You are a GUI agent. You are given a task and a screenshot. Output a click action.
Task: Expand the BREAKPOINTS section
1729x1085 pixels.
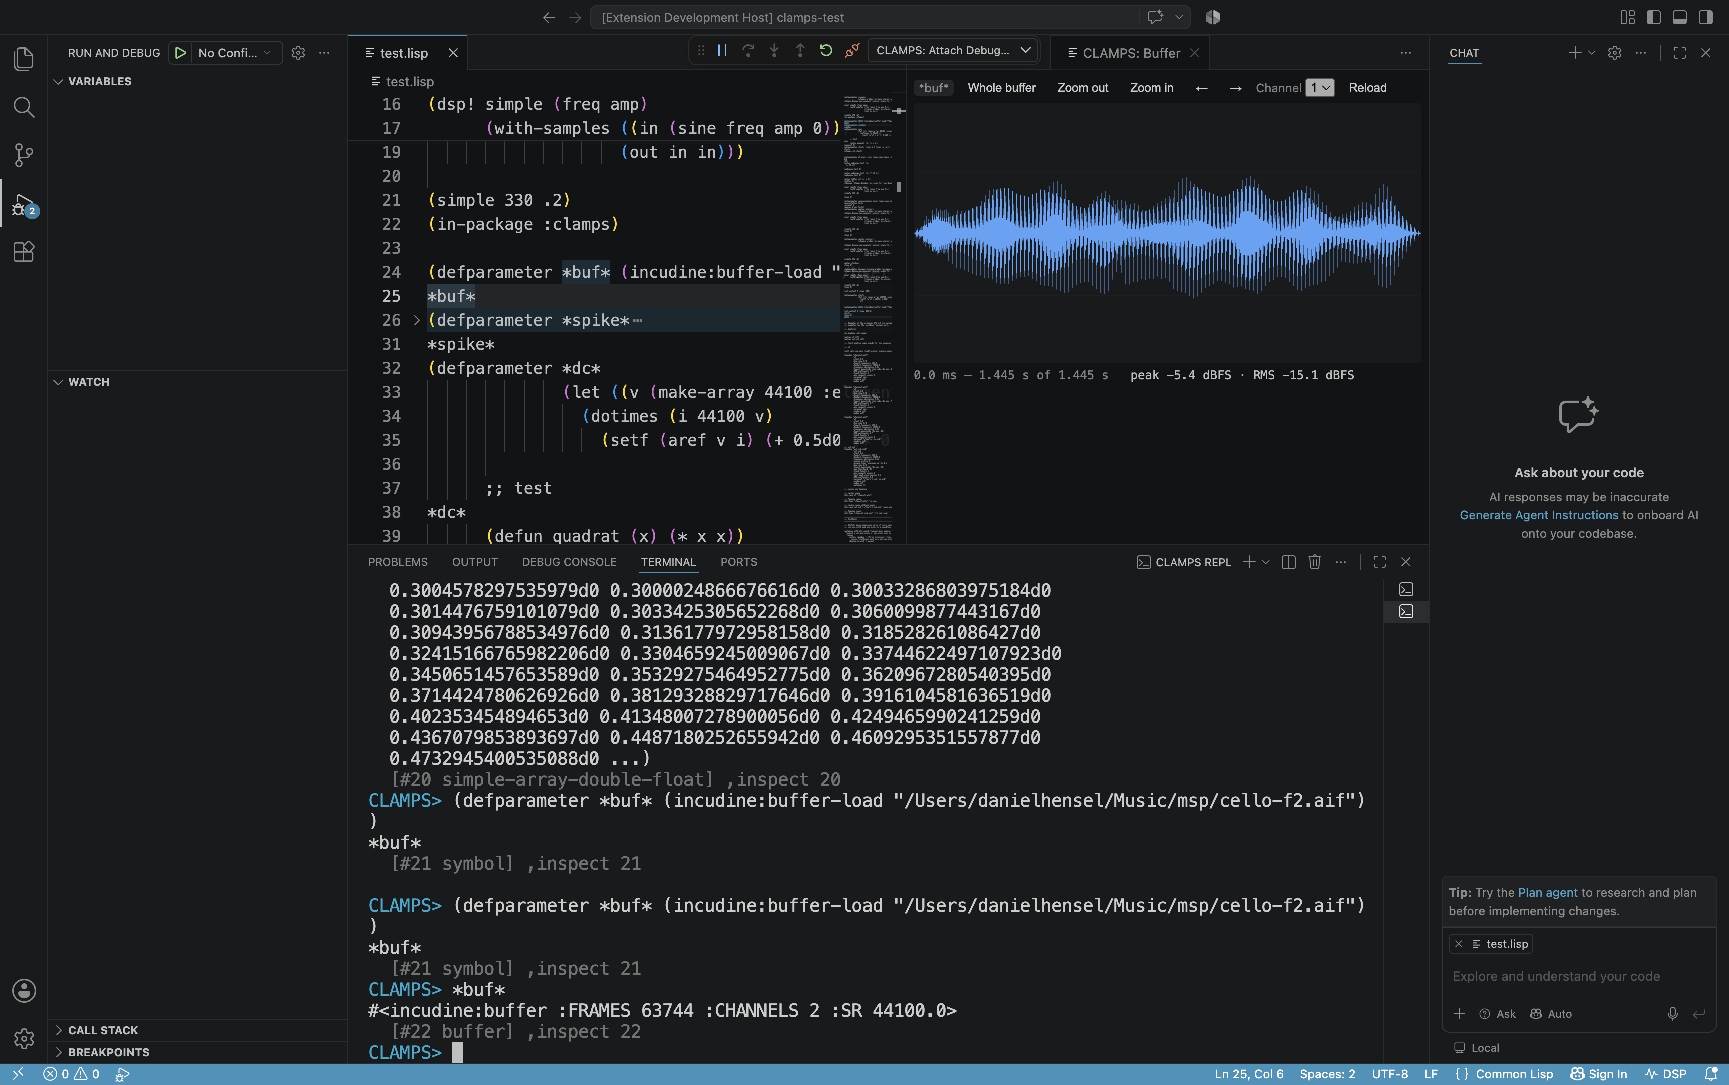point(108,1052)
